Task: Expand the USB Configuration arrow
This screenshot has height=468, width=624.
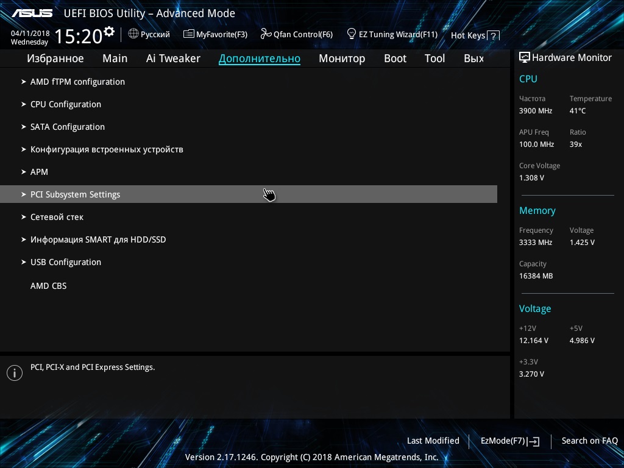Action: pyautogui.click(x=24, y=262)
